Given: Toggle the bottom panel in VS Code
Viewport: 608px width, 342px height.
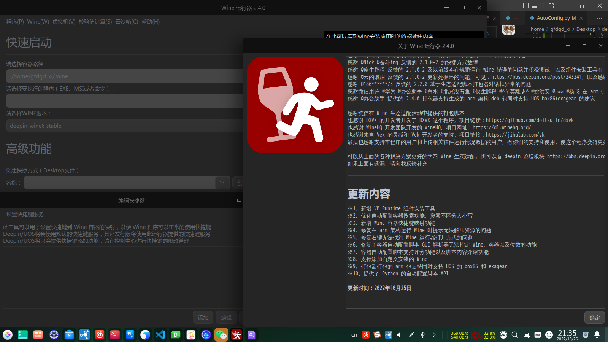Looking at the screenshot, I should coord(534,6).
